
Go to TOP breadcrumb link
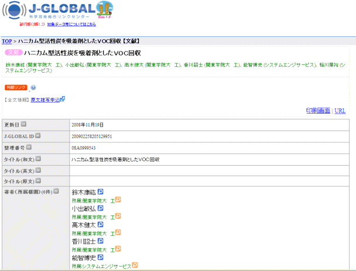6,42
